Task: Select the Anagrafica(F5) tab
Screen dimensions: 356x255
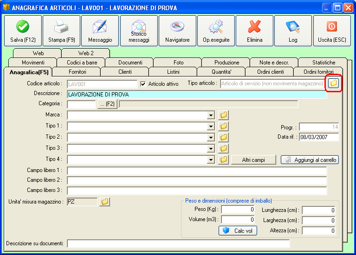Action: point(29,72)
